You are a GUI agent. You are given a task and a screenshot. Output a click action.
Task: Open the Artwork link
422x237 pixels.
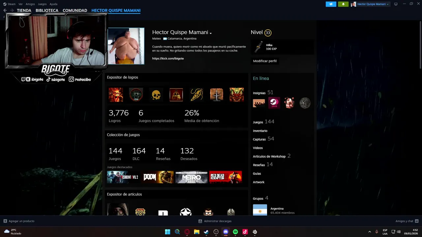[258, 182]
